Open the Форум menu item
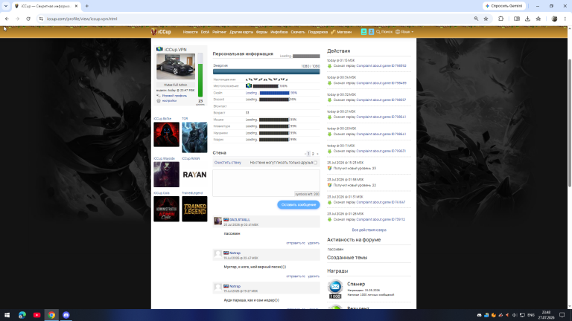572x321 pixels. 261,32
